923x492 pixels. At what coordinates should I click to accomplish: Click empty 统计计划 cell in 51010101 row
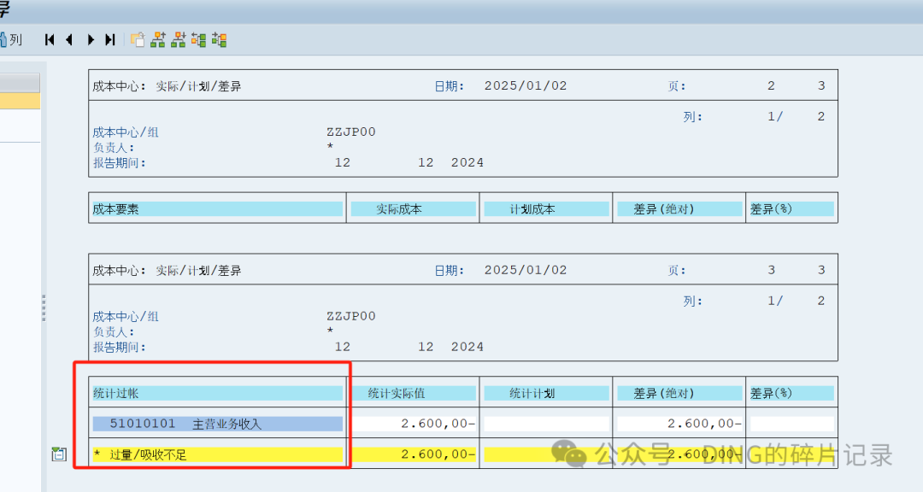(546, 424)
